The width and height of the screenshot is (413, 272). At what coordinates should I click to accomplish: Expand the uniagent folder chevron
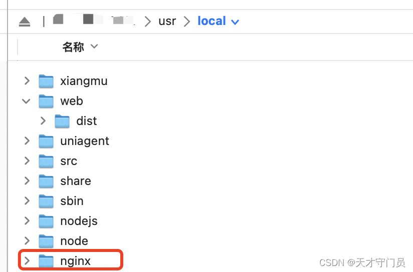coord(27,141)
